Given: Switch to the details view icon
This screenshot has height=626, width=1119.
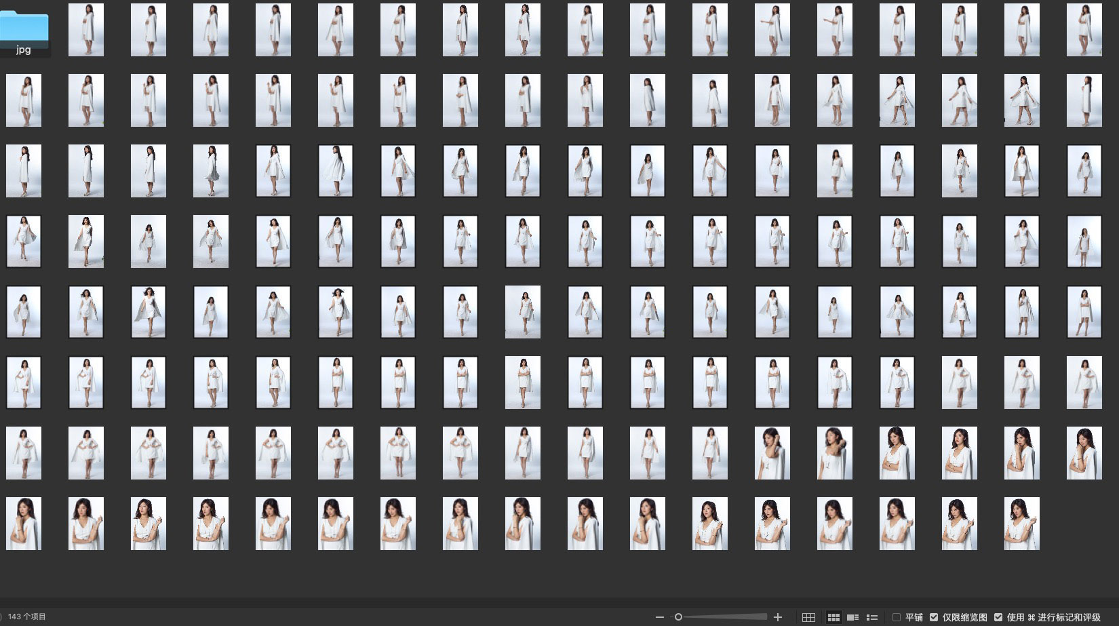Looking at the screenshot, I should pyautogui.click(x=853, y=617).
